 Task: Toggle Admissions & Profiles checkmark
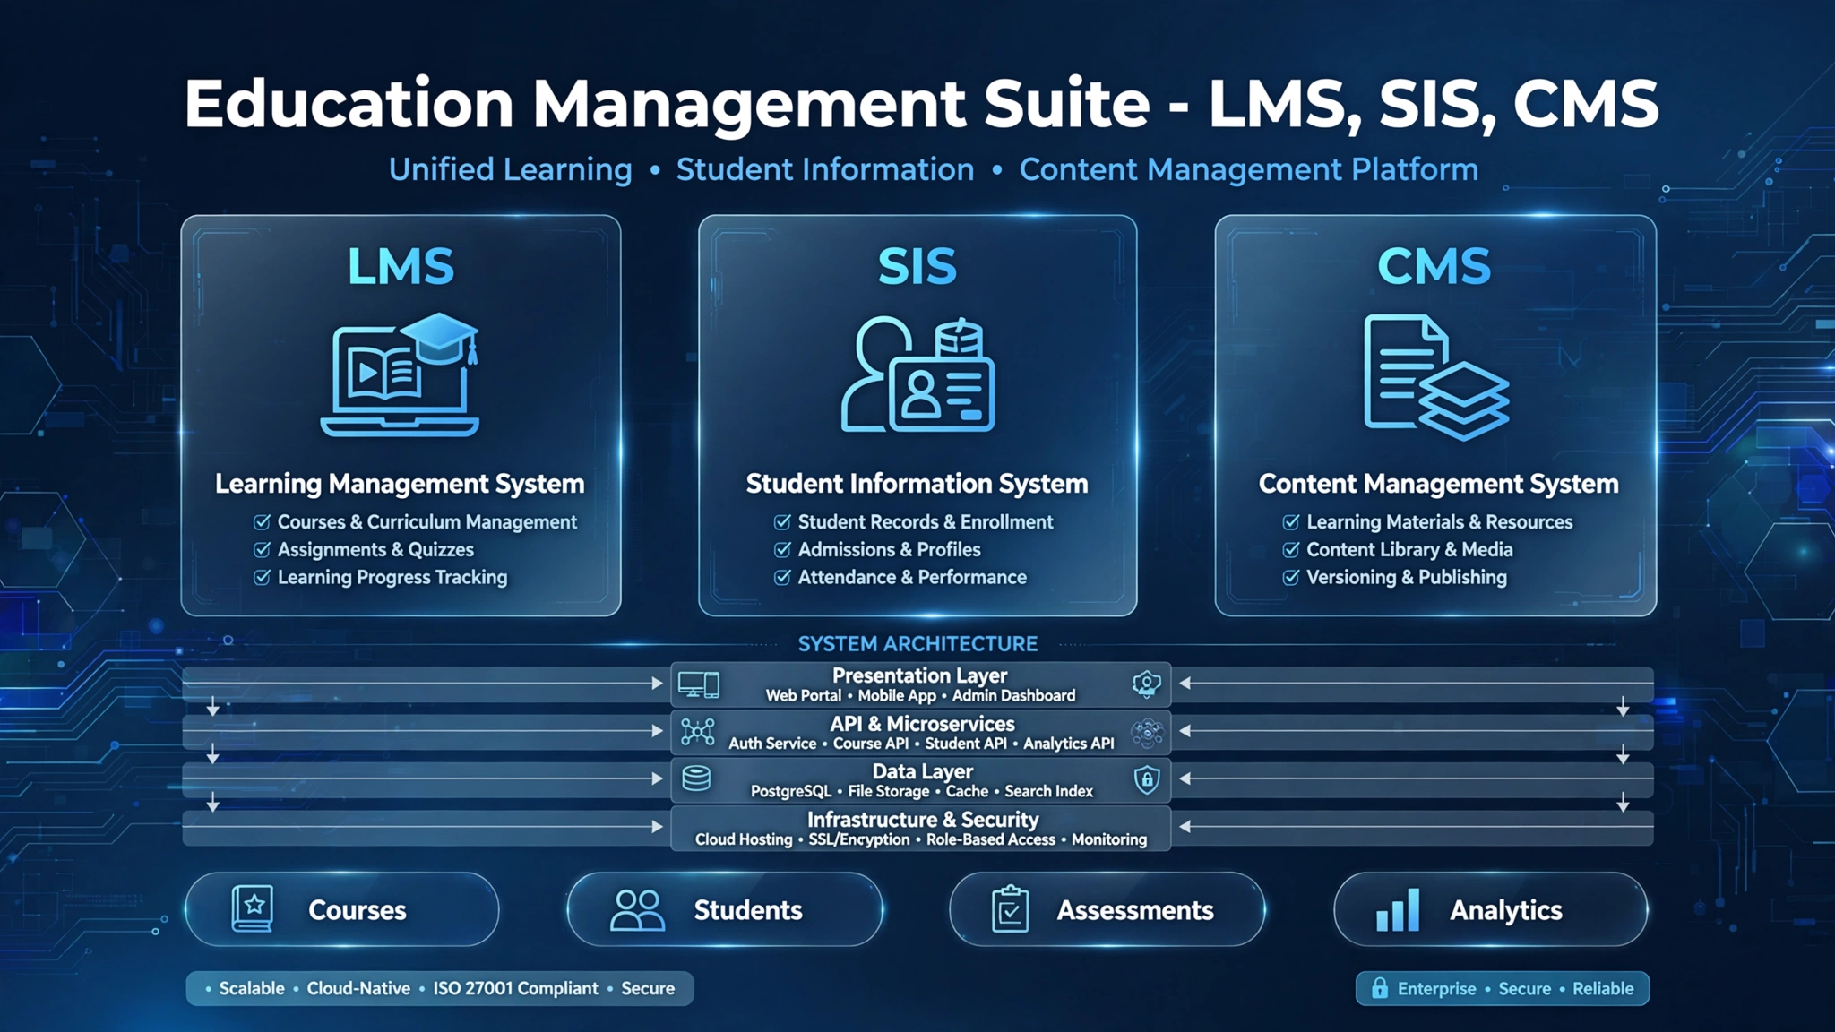tap(782, 549)
